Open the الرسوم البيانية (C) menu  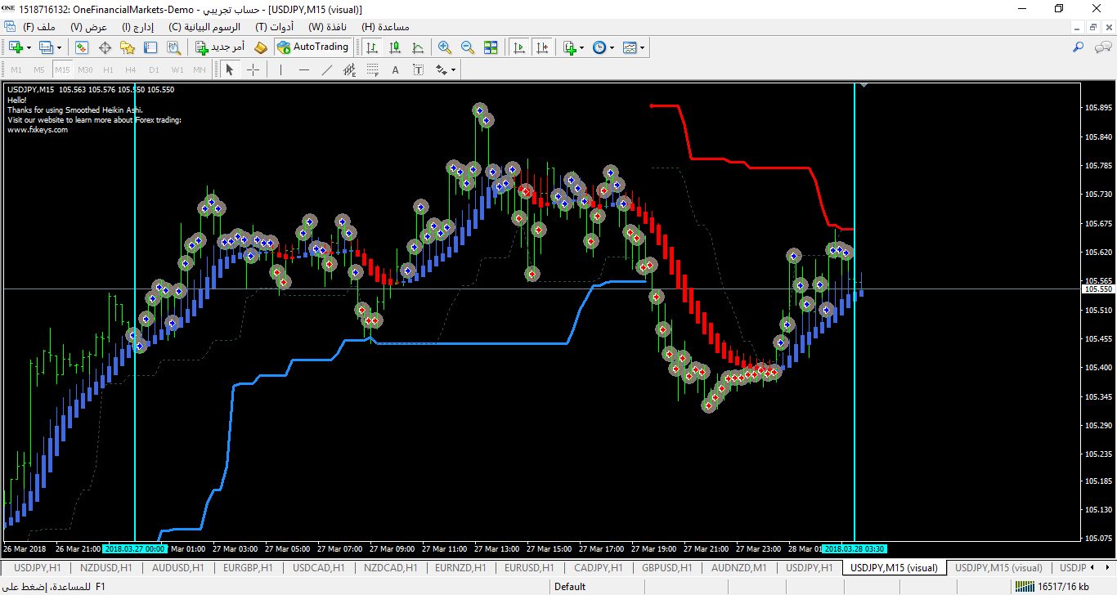click(x=204, y=27)
